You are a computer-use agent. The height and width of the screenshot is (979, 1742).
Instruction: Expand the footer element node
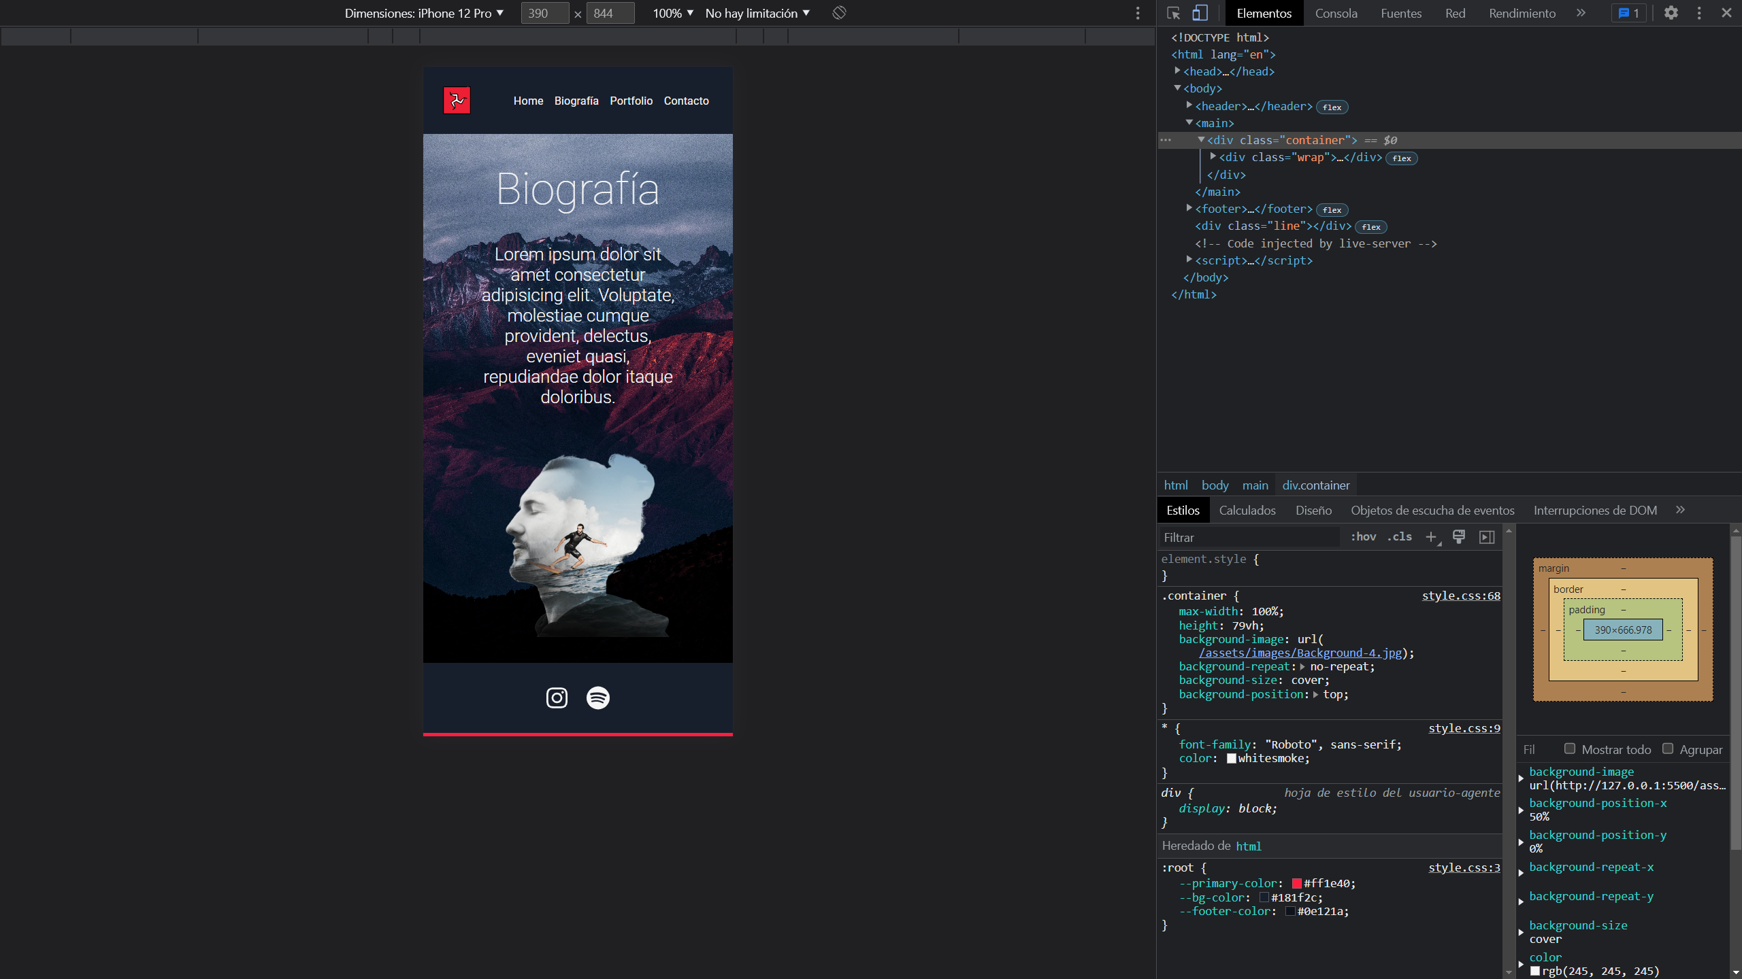(x=1189, y=208)
